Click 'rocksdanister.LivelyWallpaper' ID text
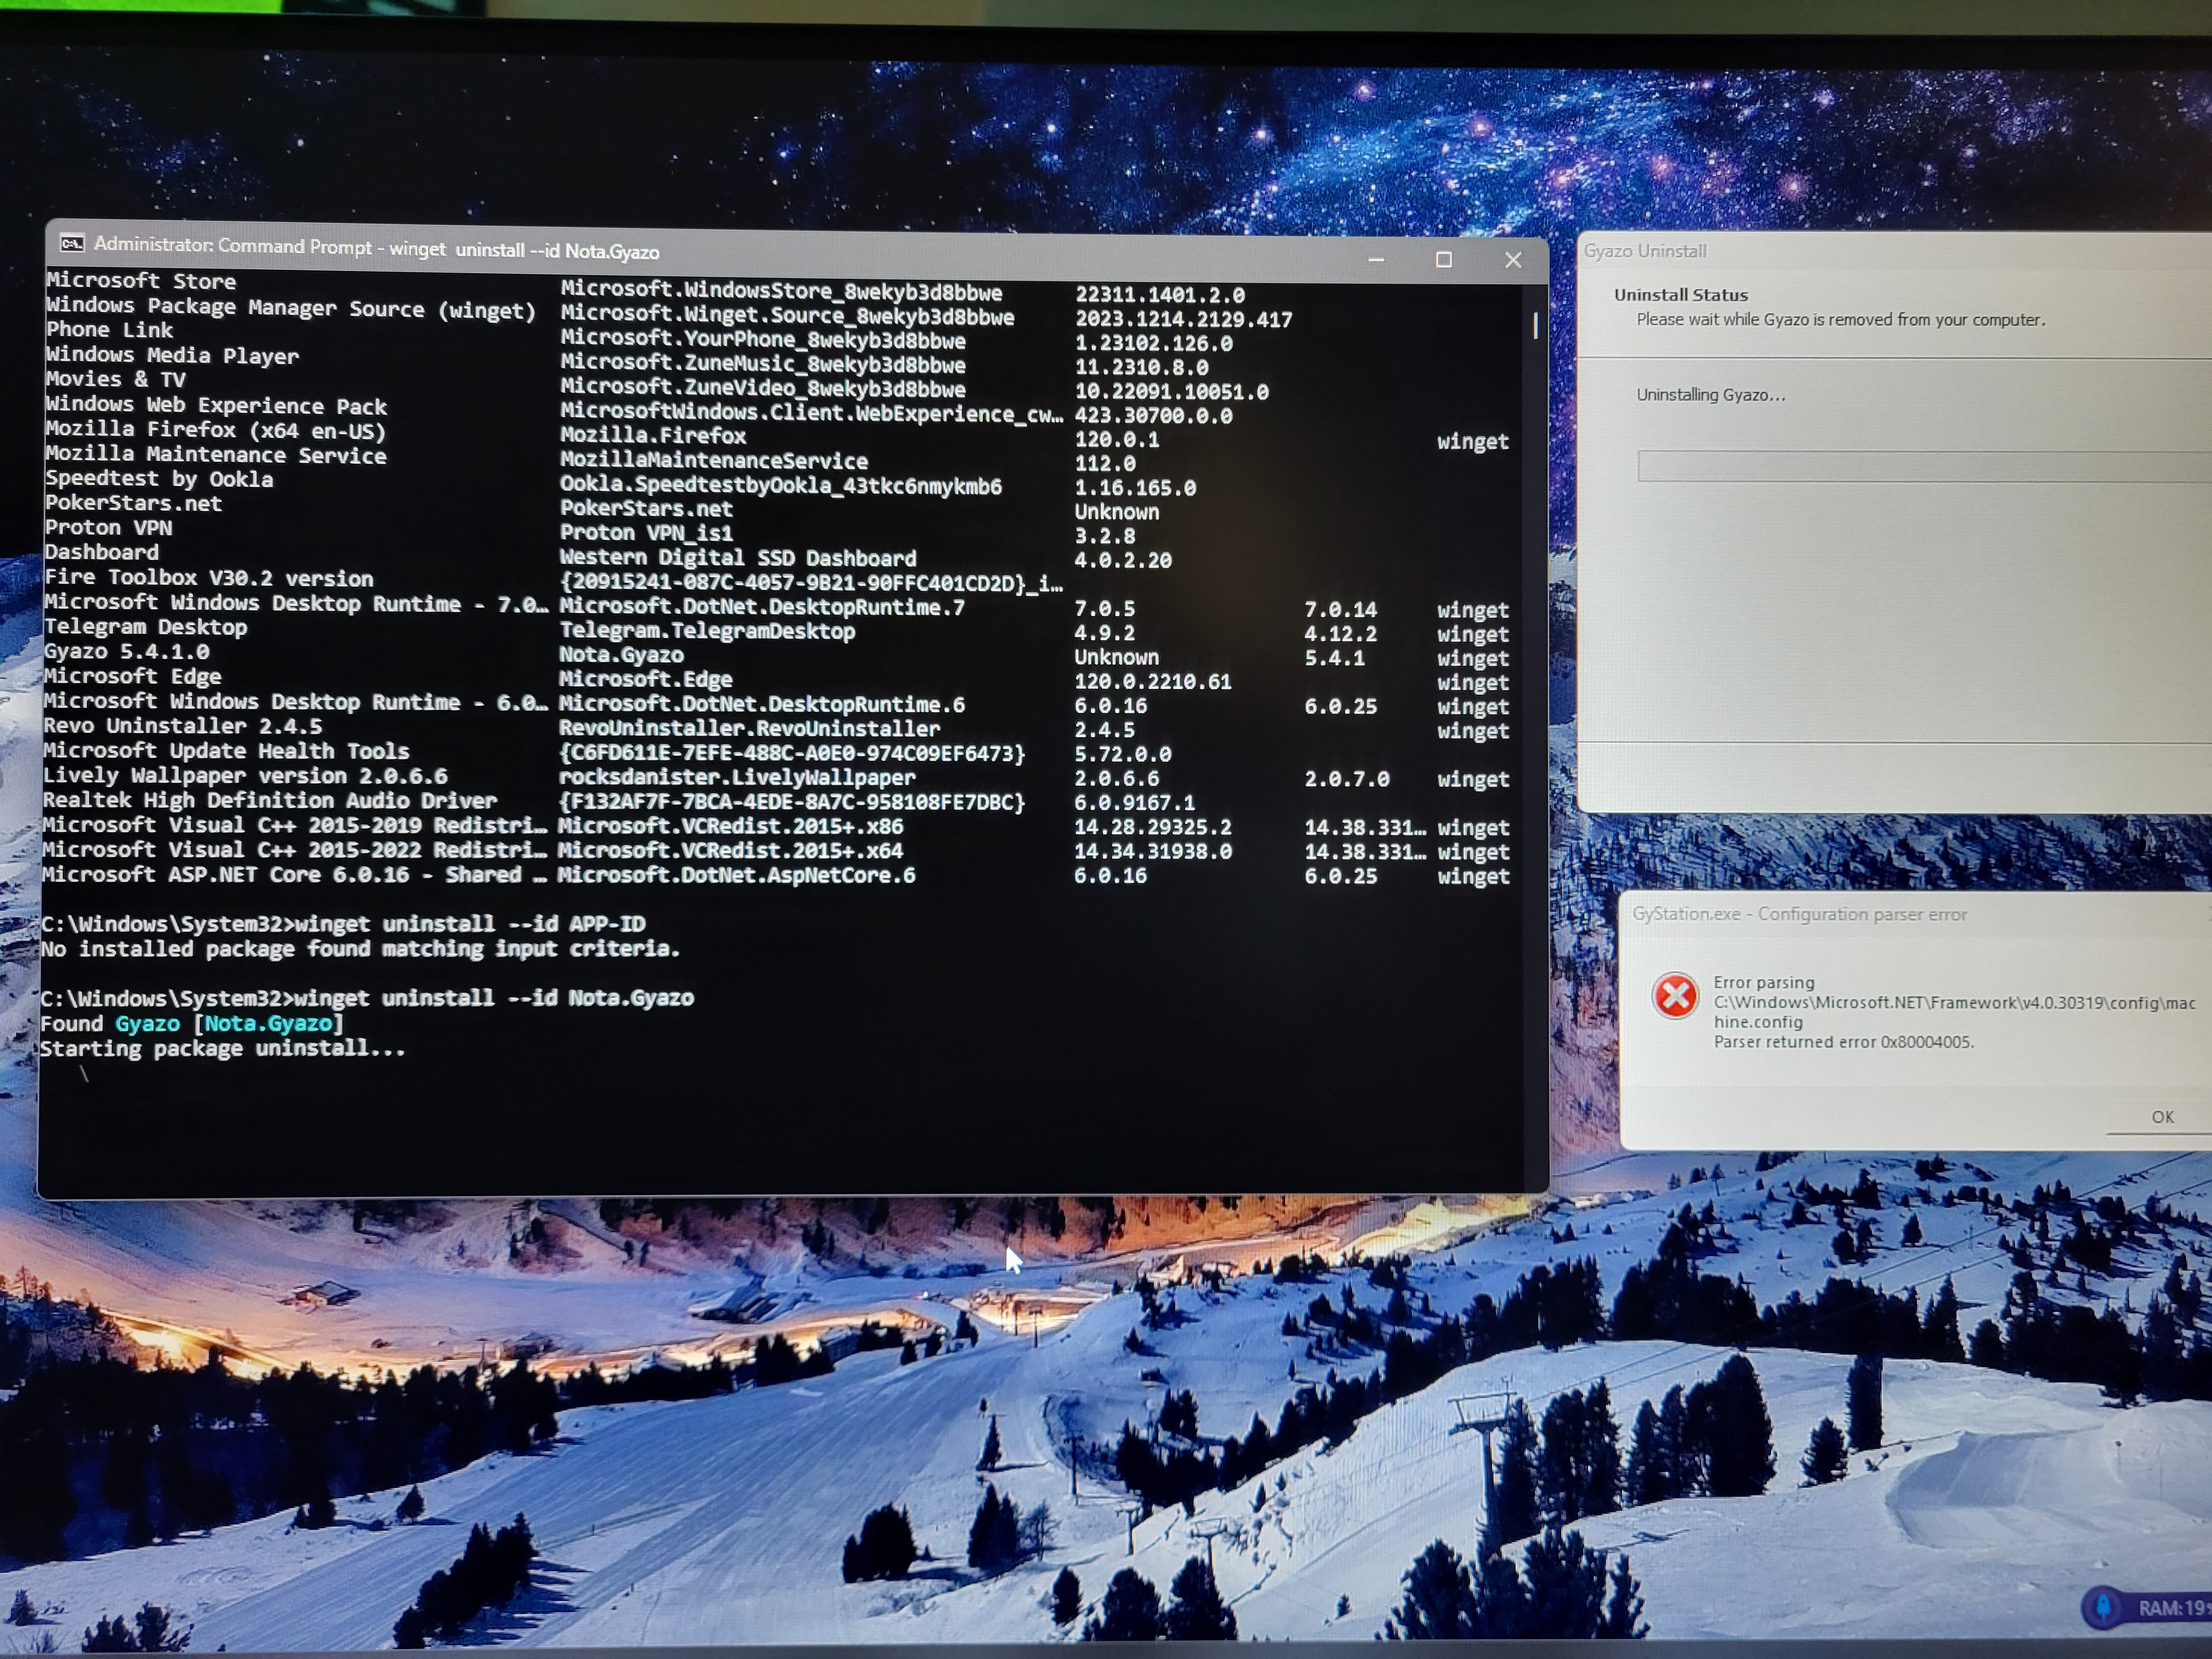The height and width of the screenshot is (1659, 2212). [x=737, y=777]
